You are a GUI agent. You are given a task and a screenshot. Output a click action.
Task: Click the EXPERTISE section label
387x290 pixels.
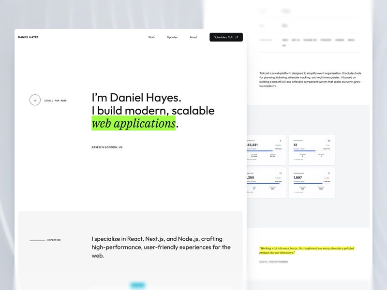click(x=54, y=240)
